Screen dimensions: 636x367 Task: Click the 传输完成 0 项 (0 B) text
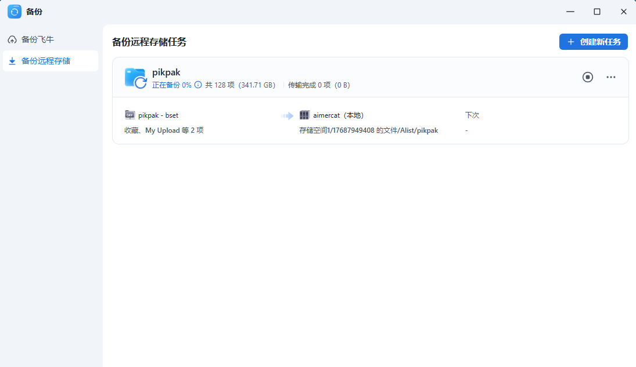click(319, 85)
